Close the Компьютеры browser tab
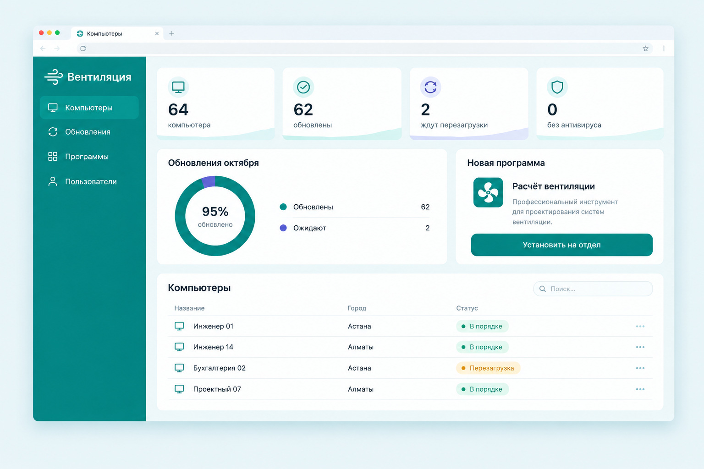Screen dimensions: 704x469 click(x=157, y=33)
